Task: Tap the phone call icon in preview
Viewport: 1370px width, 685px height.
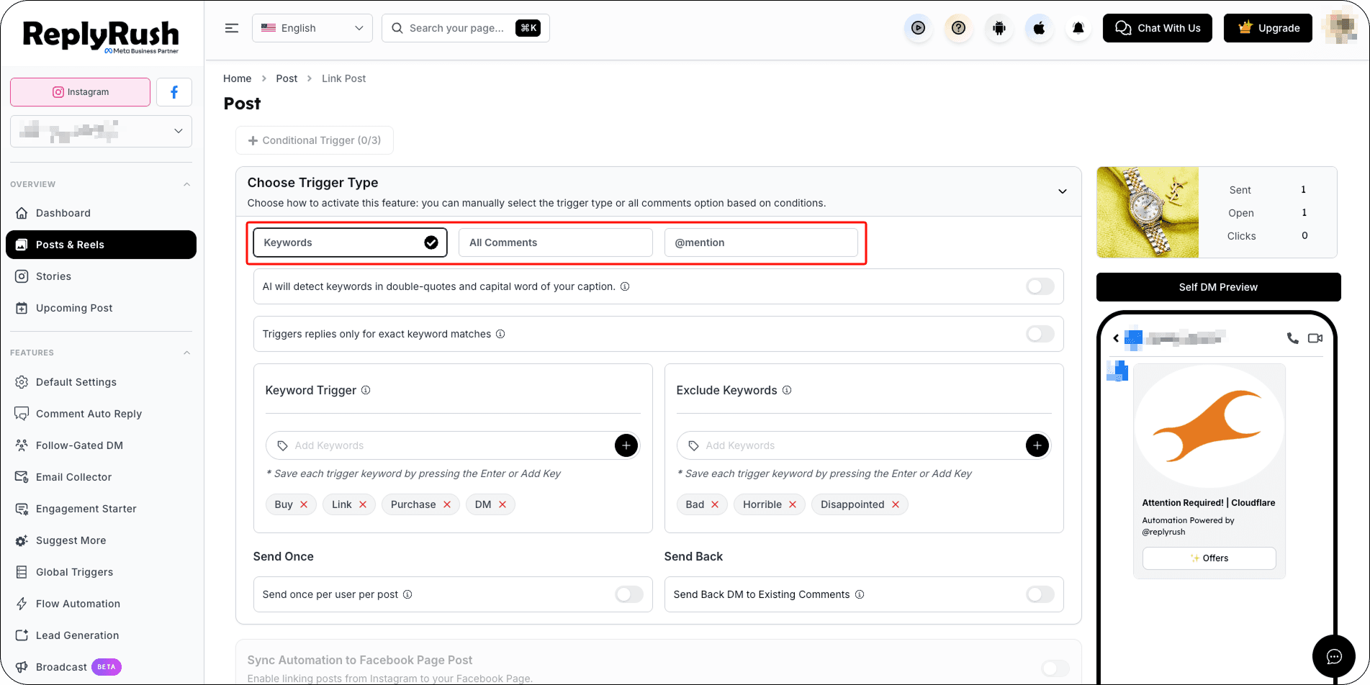Action: point(1293,338)
